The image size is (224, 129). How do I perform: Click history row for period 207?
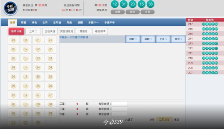coord(205,73)
